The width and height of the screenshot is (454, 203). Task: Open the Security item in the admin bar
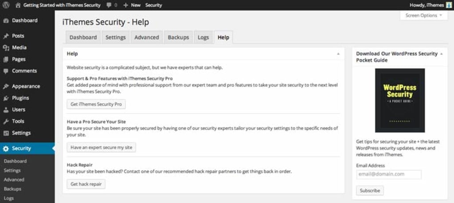click(x=154, y=5)
